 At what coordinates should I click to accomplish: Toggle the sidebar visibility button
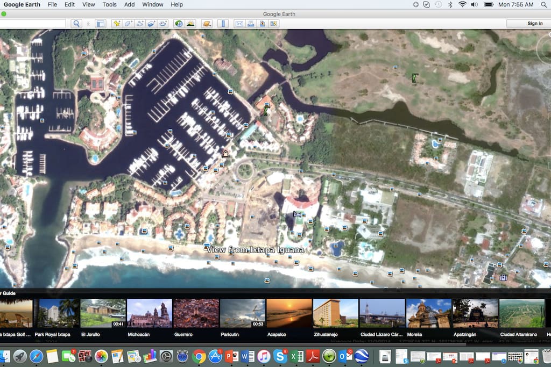pos(101,24)
